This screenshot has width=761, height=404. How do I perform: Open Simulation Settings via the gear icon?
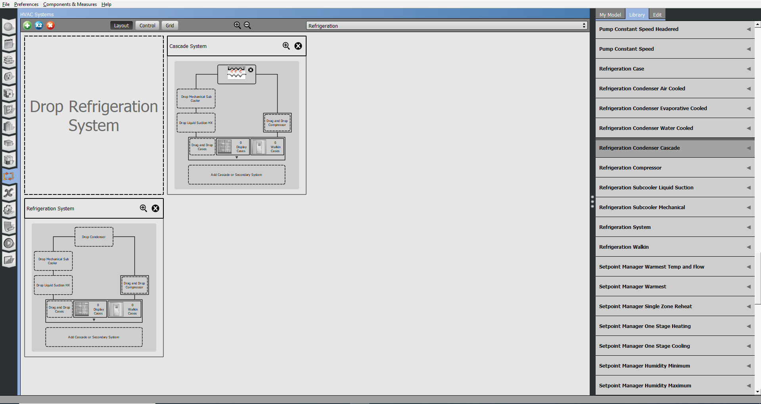click(9, 210)
